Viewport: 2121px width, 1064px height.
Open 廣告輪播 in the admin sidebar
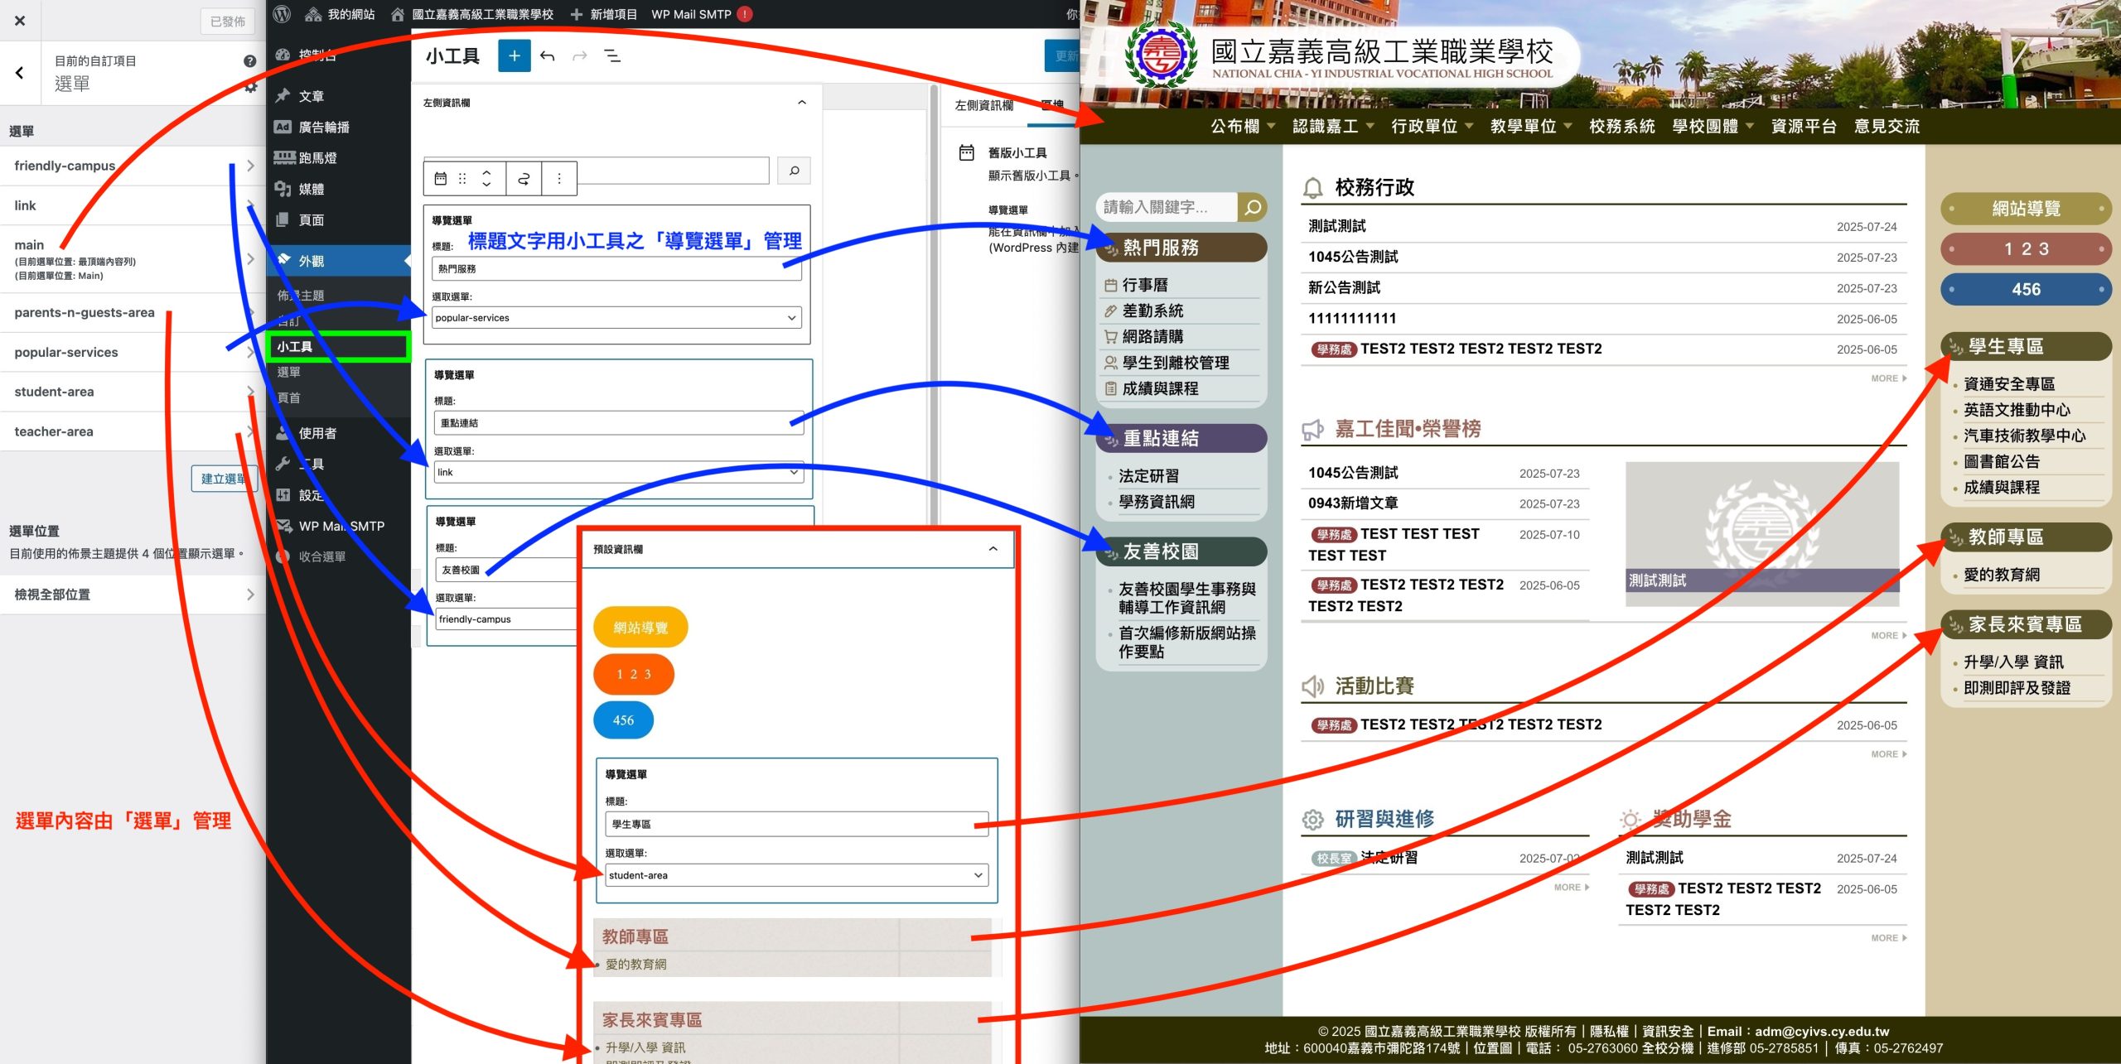[323, 127]
